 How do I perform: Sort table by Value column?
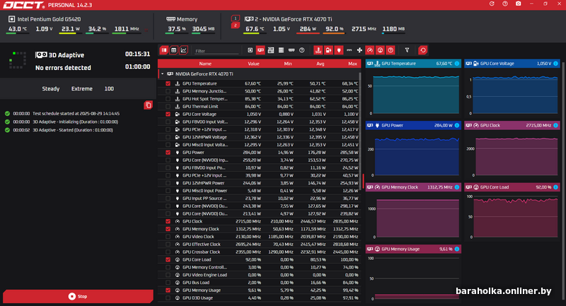click(253, 64)
